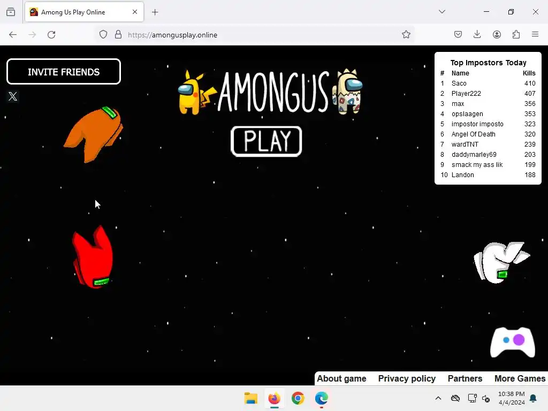Expand the List all tabs dropdown arrow
This screenshot has width=548, height=411.
(442, 12)
